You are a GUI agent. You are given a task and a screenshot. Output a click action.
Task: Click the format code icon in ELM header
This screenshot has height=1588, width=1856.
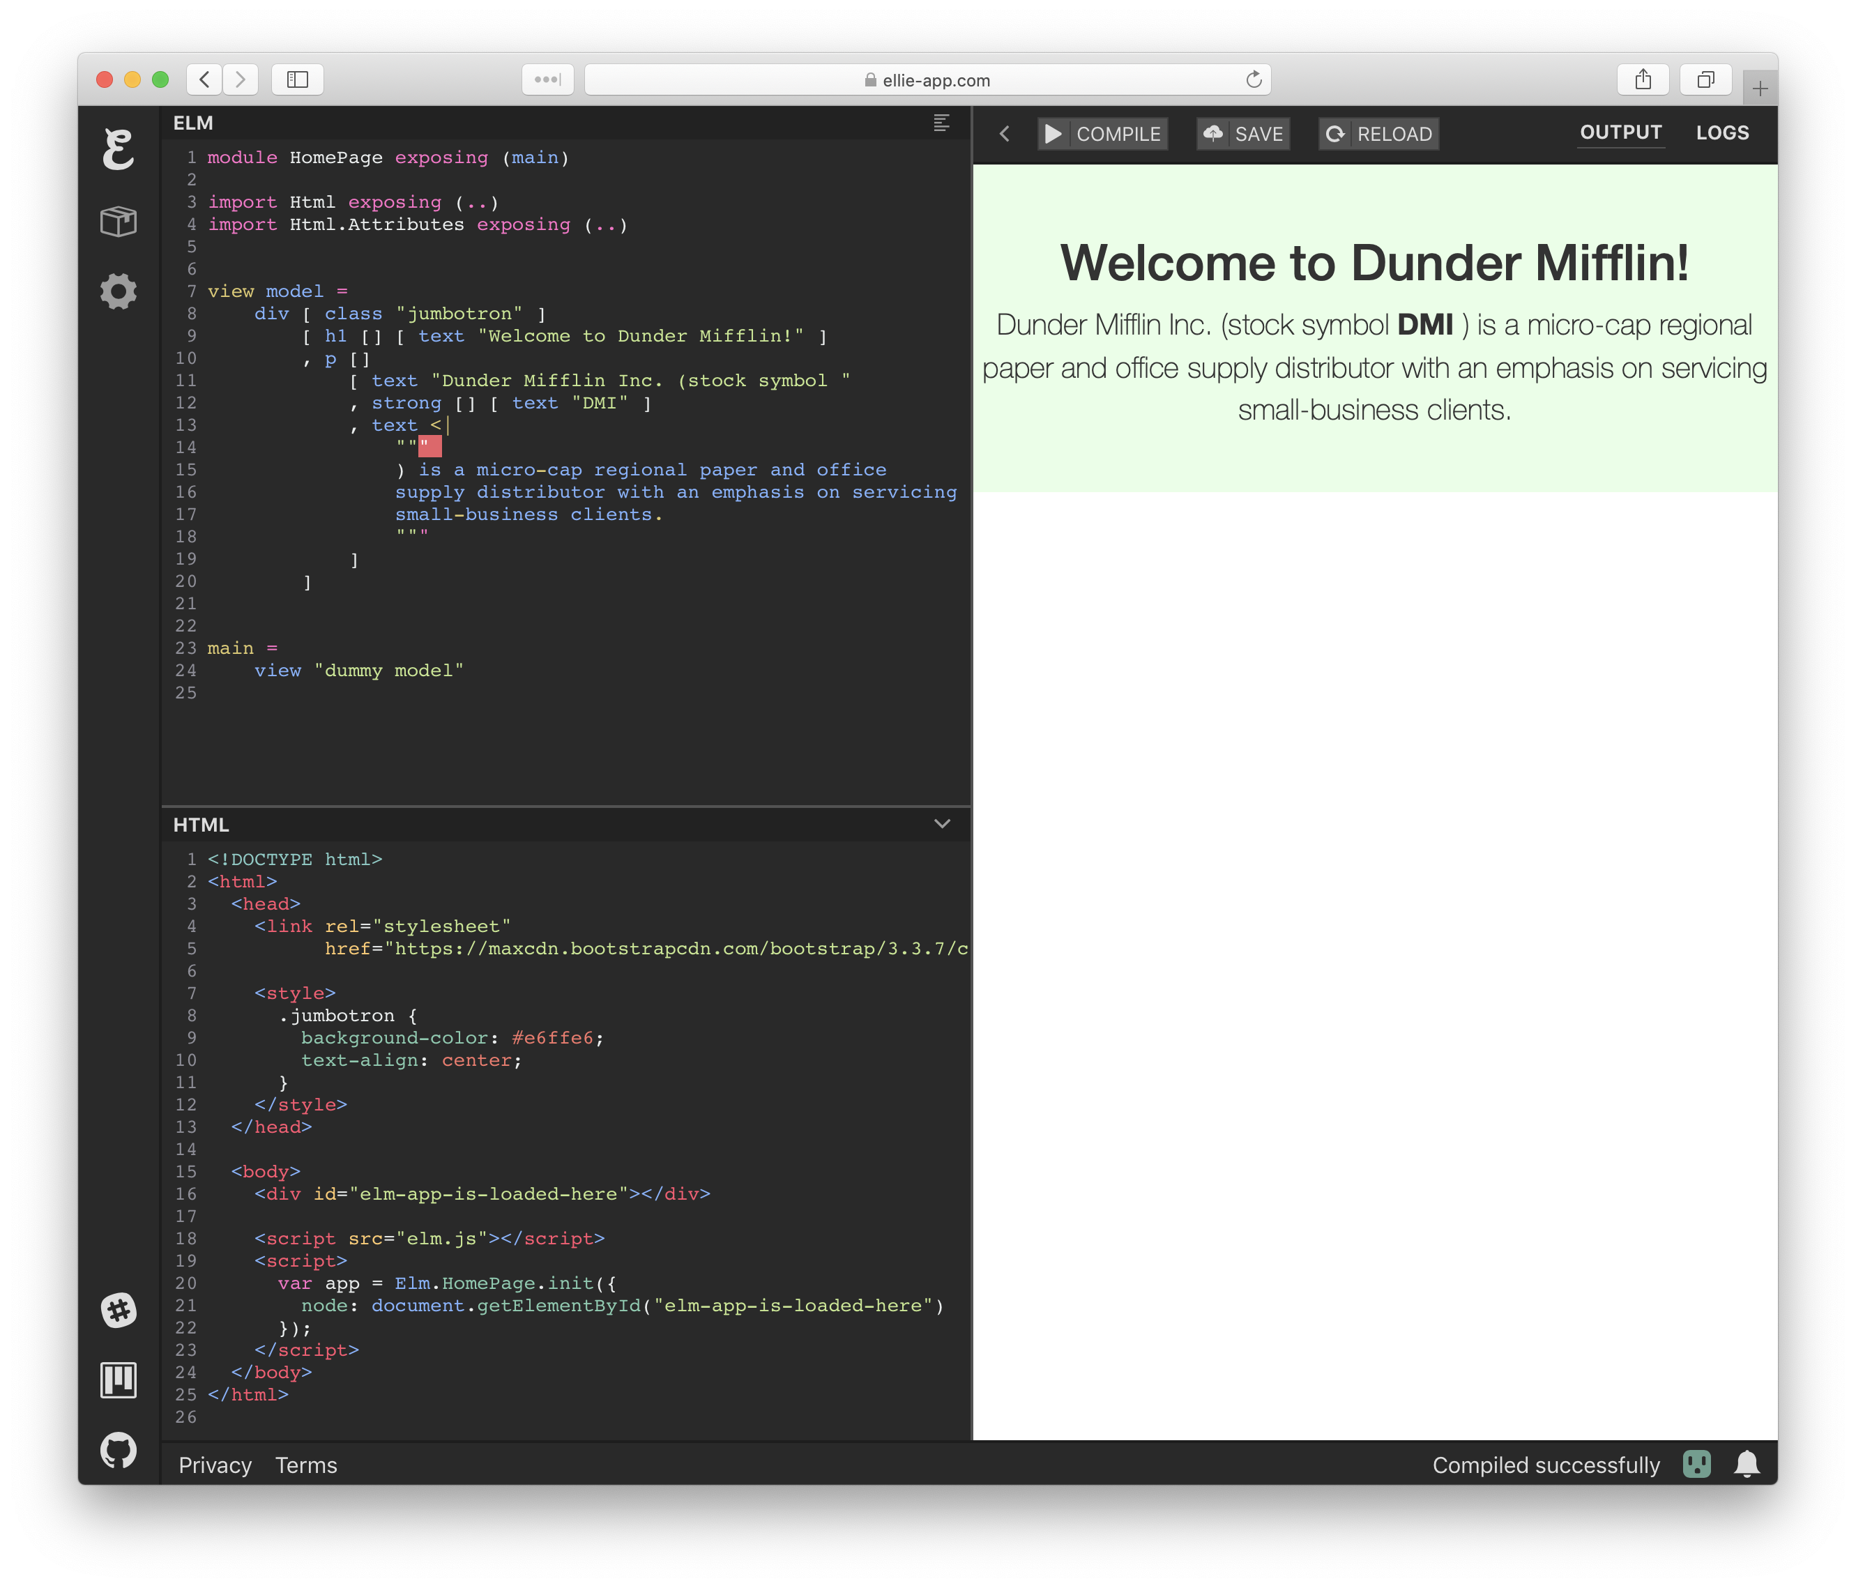tap(941, 123)
